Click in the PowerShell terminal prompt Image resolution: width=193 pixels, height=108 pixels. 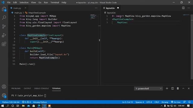click(45, 95)
